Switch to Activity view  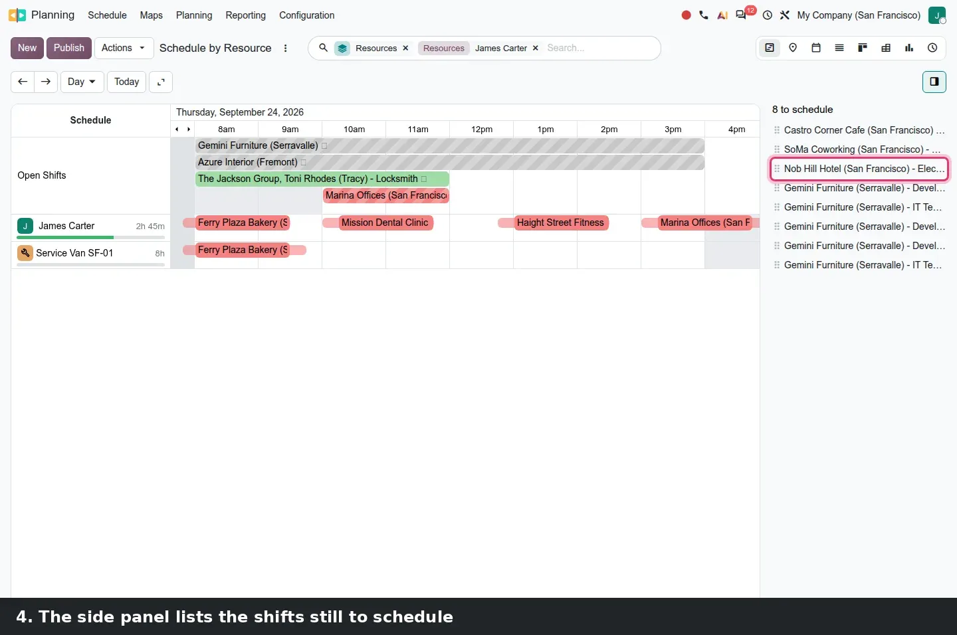[932, 48]
